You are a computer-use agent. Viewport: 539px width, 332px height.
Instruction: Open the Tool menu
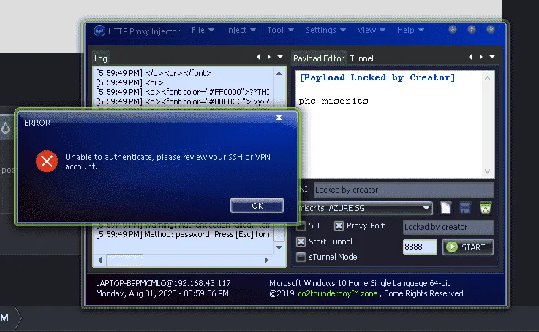click(x=281, y=30)
